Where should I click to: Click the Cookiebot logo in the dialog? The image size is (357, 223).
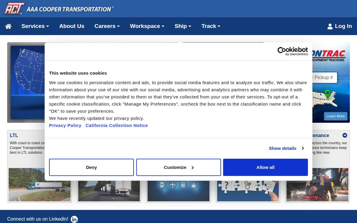click(292, 51)
